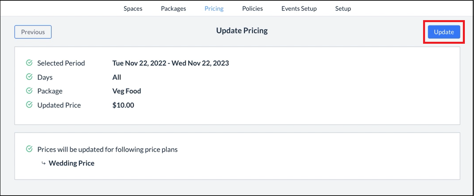The width and height of the screenshot is (474, 196).
Task: Click check icon beside price plans notice
Action: [29, 149]
